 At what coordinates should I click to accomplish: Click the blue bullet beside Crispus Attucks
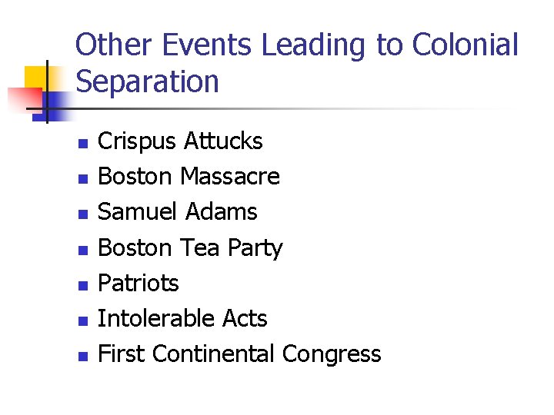click(x=83, y=144)
